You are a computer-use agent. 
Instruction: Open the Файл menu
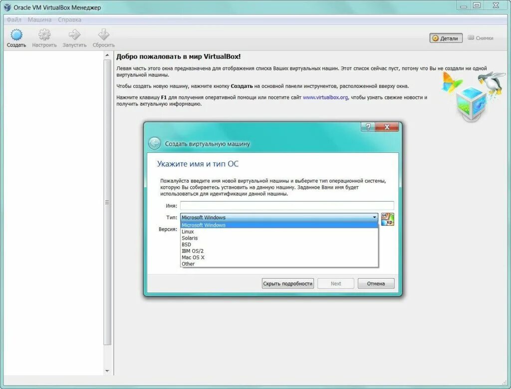(x=14, y=19)
